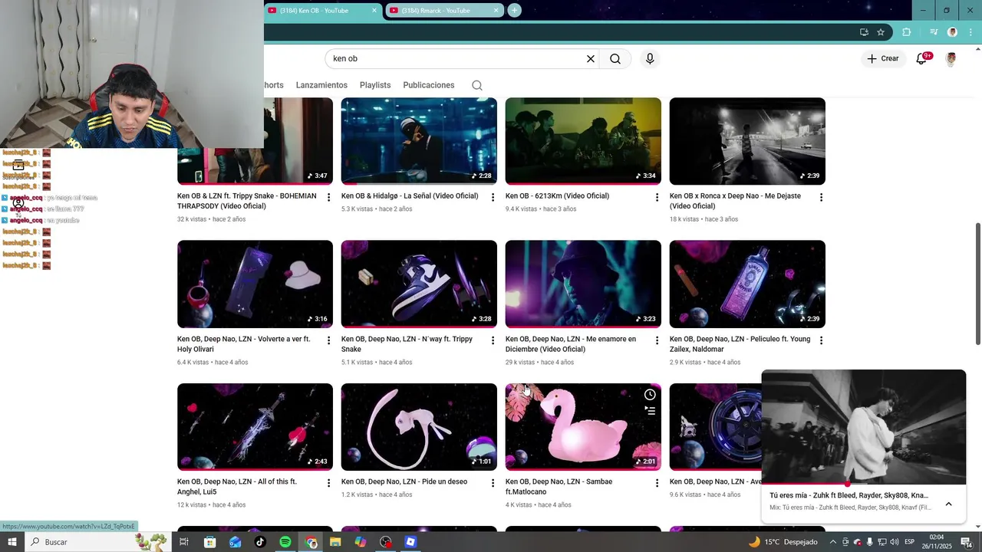Switch to the Publicaciones tab
The width and height of the screenshot is (982, 552).
coord(429,85)
